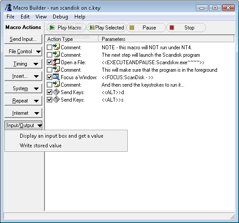Viewport: 239px width, 223px height.
Task: Select 'The next step will launch' text
Action: coord(151,55)
